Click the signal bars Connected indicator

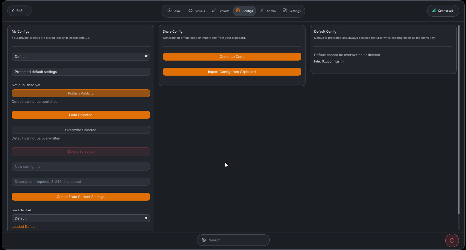[434, 10]
